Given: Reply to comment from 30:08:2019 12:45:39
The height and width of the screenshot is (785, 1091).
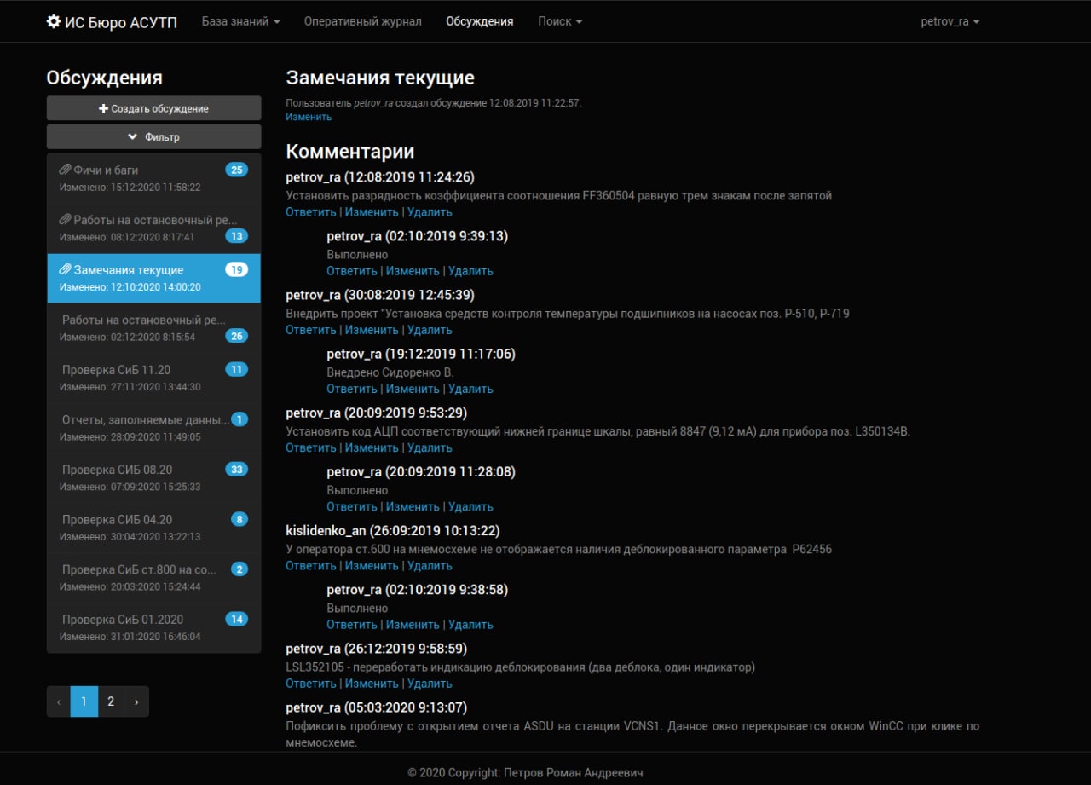Looking at the screenshot, I should tap(311, 330).
